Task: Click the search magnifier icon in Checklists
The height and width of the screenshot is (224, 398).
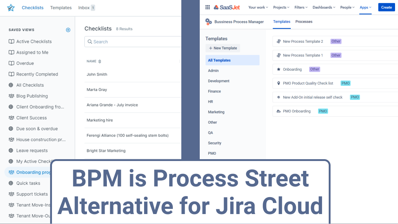Action: coord(90,42)
